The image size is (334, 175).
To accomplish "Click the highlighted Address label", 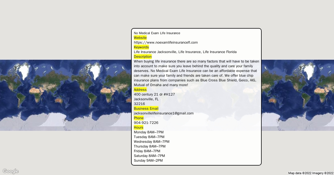I will coord(140,90).
